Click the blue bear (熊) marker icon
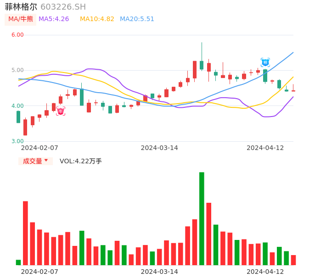Image resolution: width=315 pixels, height=278 pixels. (x=265, y=62)
